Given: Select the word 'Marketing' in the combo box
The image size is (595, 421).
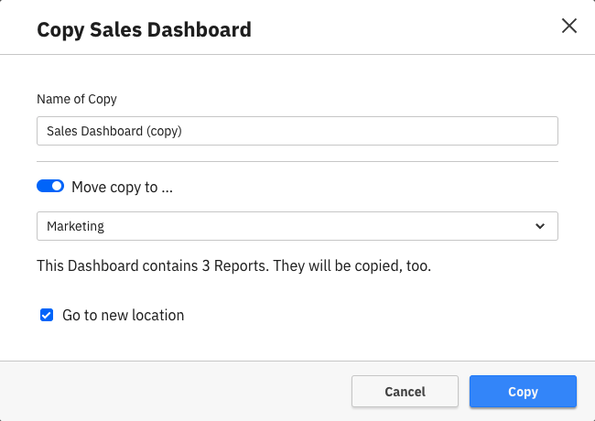Looking at the screenshot, I should (75, 226).
